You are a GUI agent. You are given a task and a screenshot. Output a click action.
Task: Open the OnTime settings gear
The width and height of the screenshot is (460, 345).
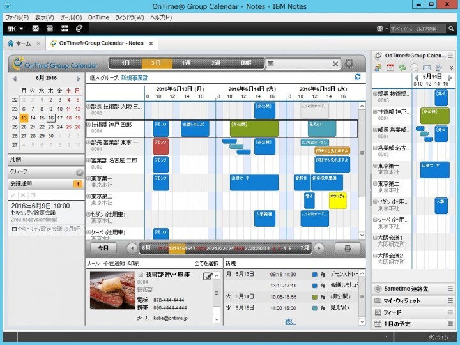(x=349, y=64)
